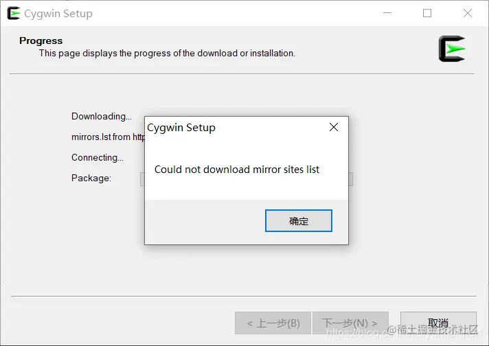Close the main Cygwin Setup window
Screen dimensions: 489x346
(468, 13)
